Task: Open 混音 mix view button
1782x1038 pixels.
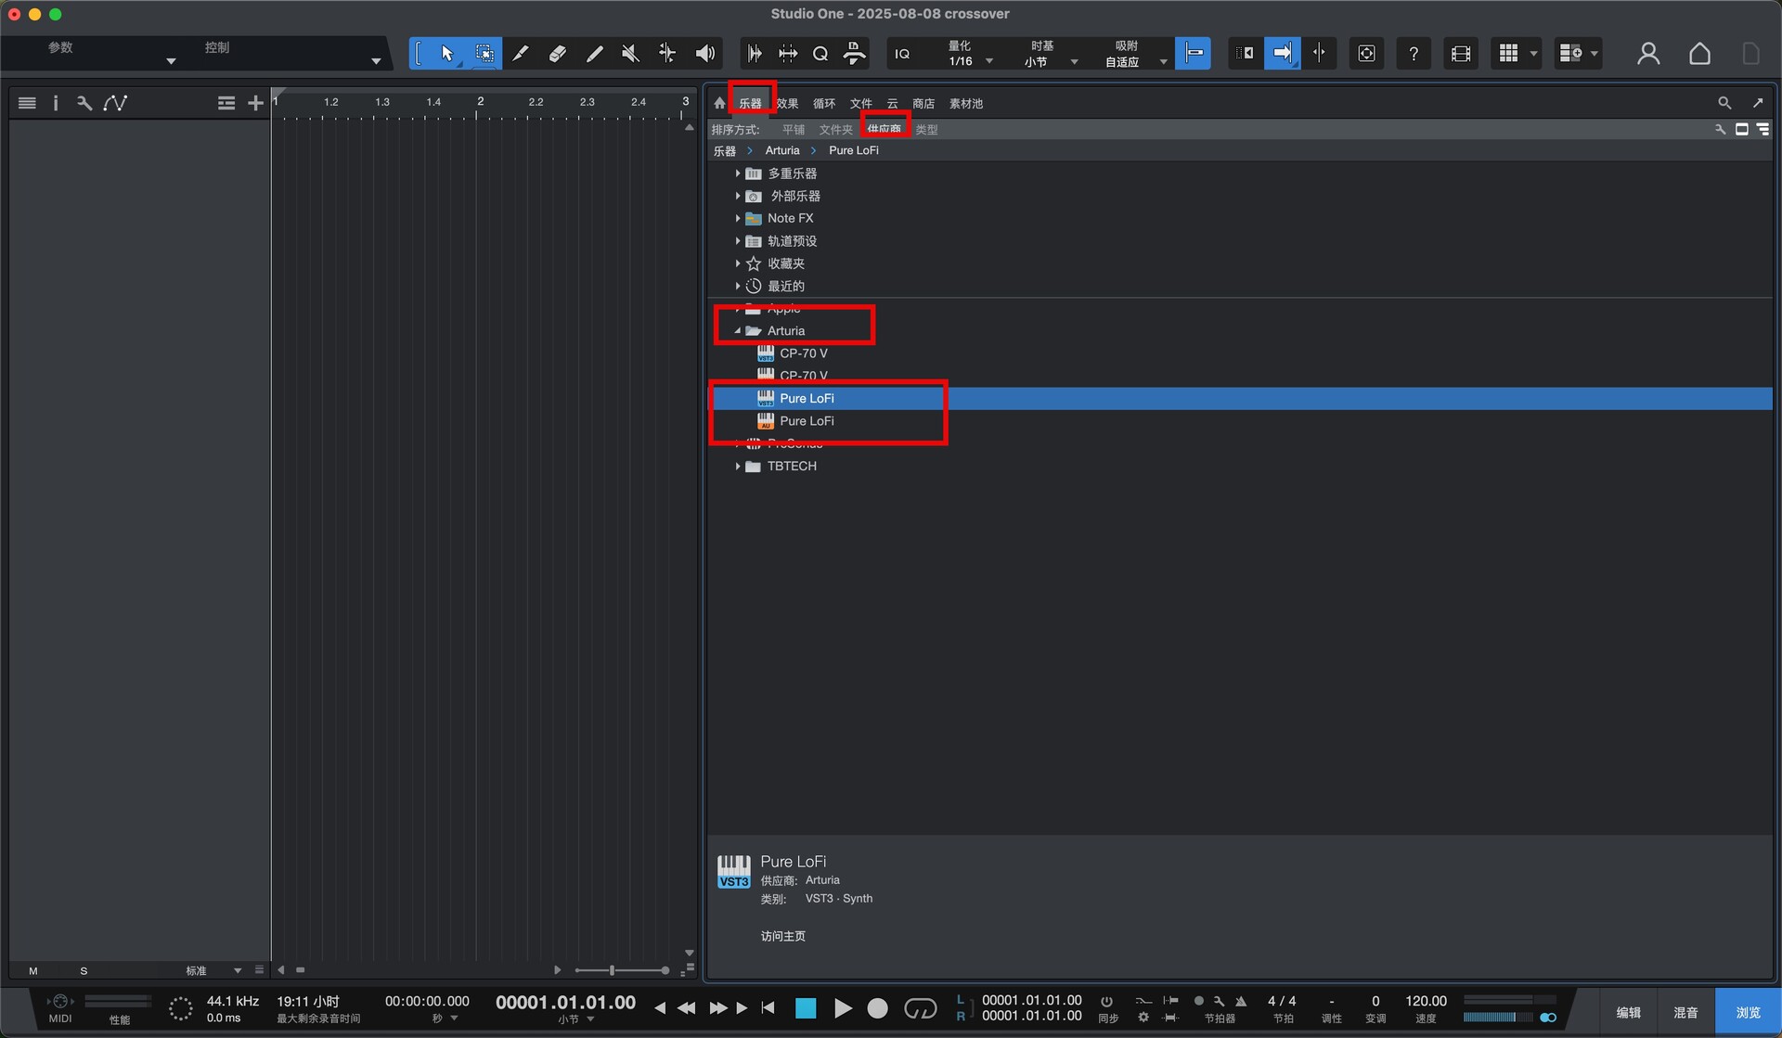Action: pos(1686,1012)
